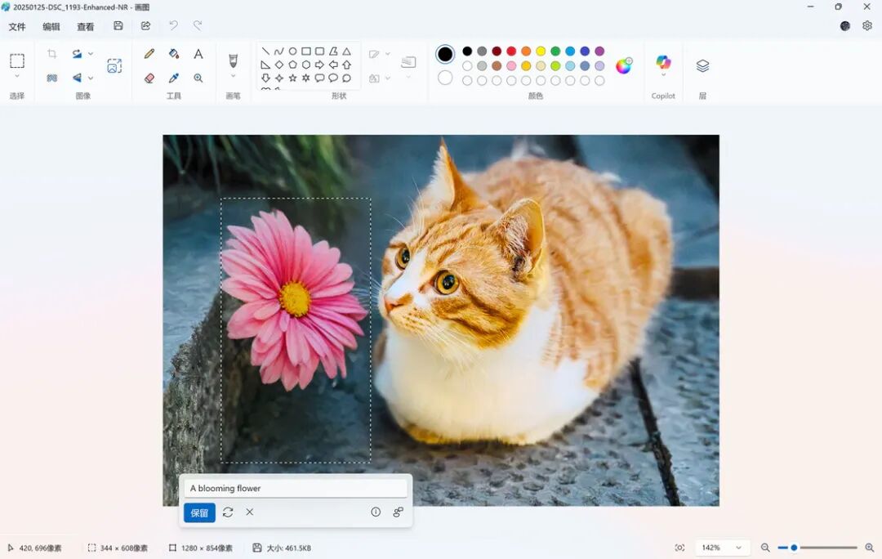The width and height of the screenshot is (882, 559).
Task: Click the zoom slider handle
Action: pyautogui.click(x=794, y=548)
